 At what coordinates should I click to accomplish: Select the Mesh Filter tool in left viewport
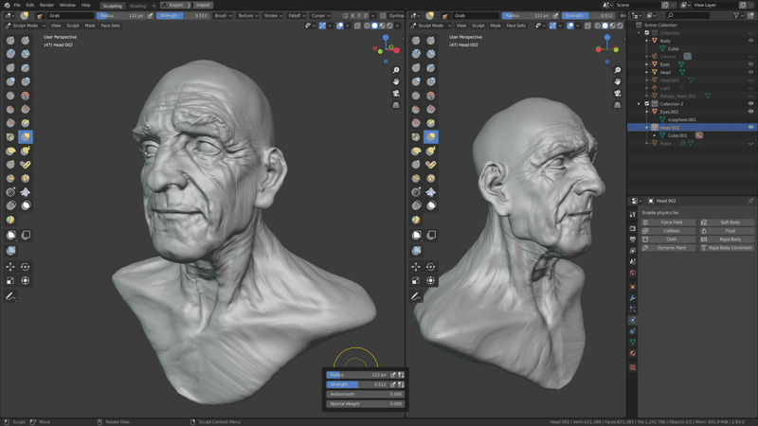[10, 250]
